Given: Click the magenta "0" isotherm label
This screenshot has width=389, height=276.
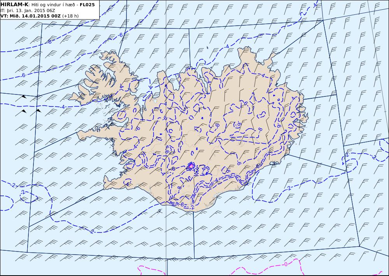Looking at the screenshot, I should (286, 264).
